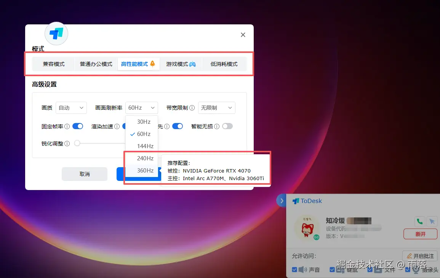440x278 pixels.
Task: Click the 智能无损 info icon
Action: (x=217, y=126)
